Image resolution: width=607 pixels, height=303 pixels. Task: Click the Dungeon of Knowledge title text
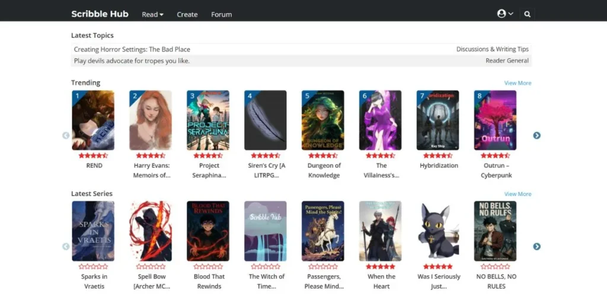pos(324,170)
